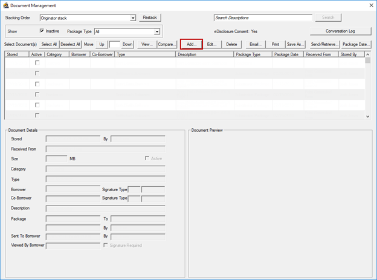Open the Conversation Log
377x280 pixels.
point(340,31)
